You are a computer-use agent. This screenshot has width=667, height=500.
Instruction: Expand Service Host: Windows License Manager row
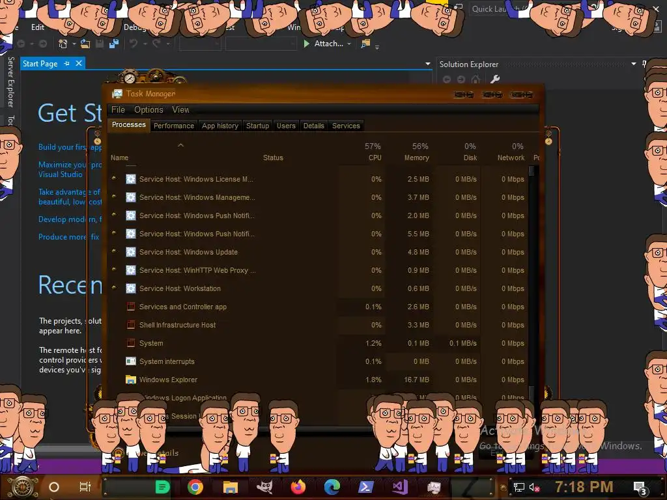pos(113,179)
